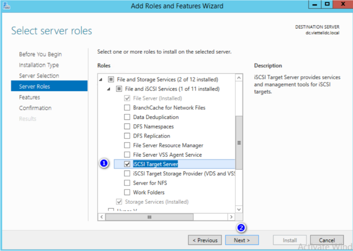Select the Server Roles step
This screenshot has height=251, width=353.
(x=49, y=86)
